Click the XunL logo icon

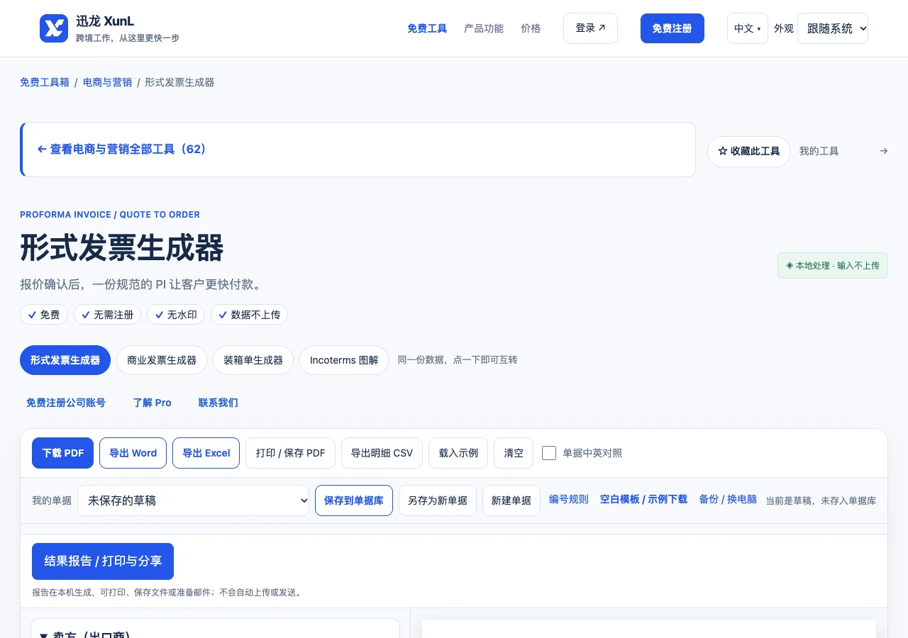(54, 28)
